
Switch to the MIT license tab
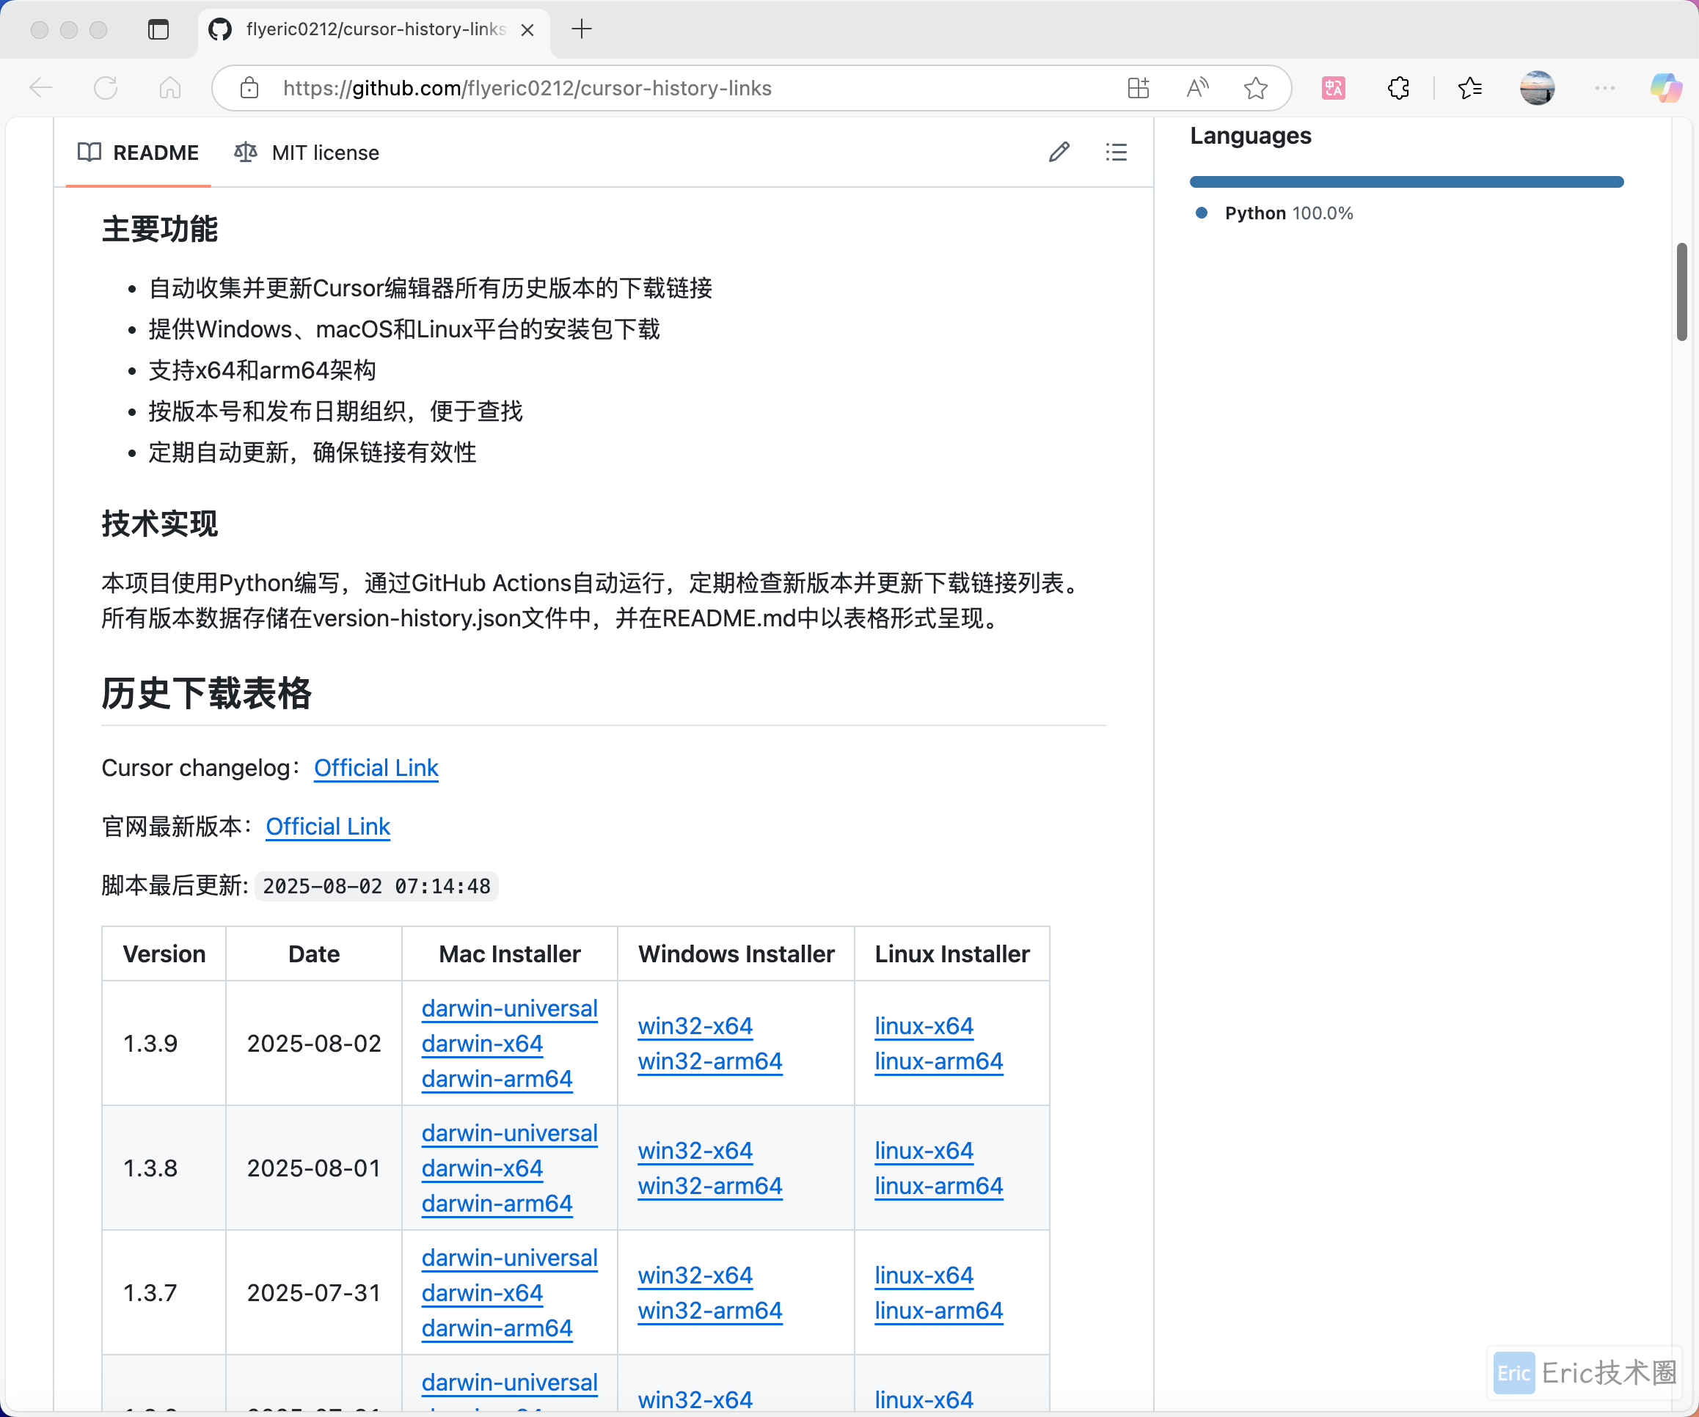[x=307, y=153]
